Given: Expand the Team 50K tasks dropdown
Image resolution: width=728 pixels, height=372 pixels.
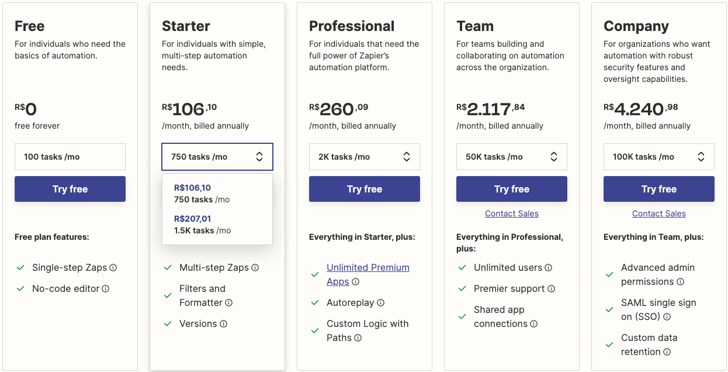Looking at the screenshot, I should (512, 157).
